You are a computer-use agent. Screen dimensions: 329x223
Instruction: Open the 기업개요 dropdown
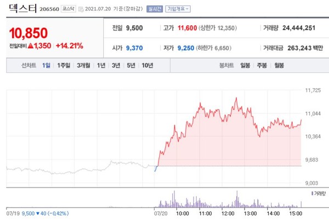pos(178,9)
